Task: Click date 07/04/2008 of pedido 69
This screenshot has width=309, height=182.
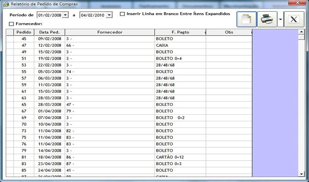Action: (x=49, y=118)
